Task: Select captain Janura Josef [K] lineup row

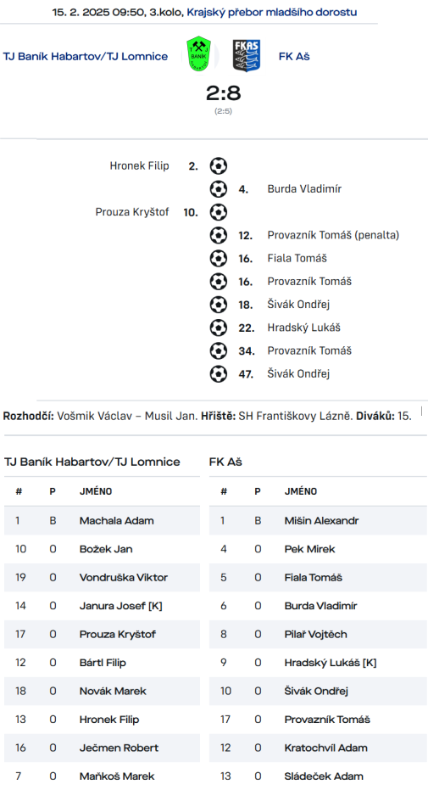Action: [x=102, y=606]
